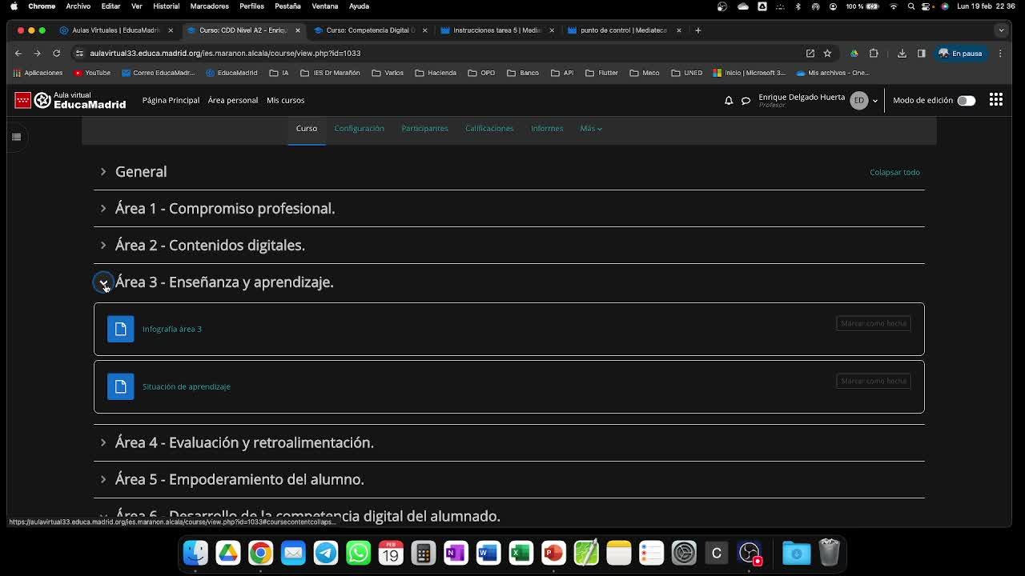This screenshot has width=1025, height=576.
Task: Open the Más dropdown menu
Action: point(590,129)
